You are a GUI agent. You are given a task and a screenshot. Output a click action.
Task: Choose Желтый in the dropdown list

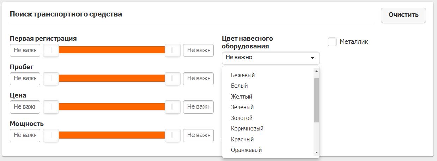coord(241,96)
